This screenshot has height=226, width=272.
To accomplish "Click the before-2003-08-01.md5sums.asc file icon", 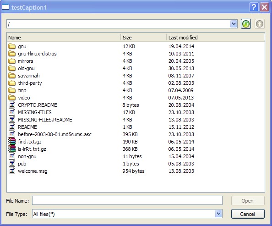I will click(12, 134).
